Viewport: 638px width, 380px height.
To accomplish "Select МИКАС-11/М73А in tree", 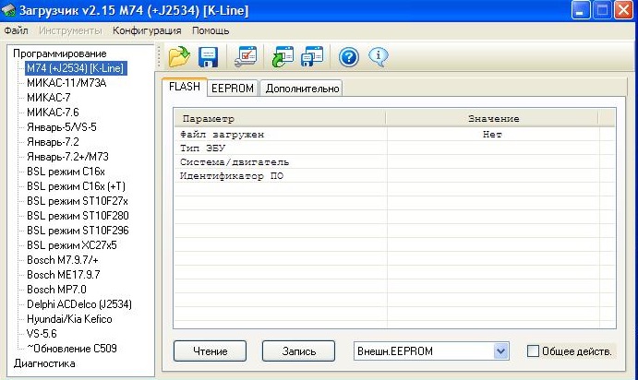I will click(x=66, y=83).
